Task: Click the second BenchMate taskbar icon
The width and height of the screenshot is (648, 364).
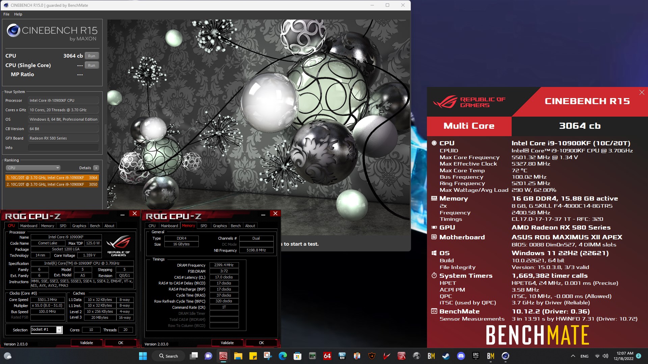Action: coord(491,356)
